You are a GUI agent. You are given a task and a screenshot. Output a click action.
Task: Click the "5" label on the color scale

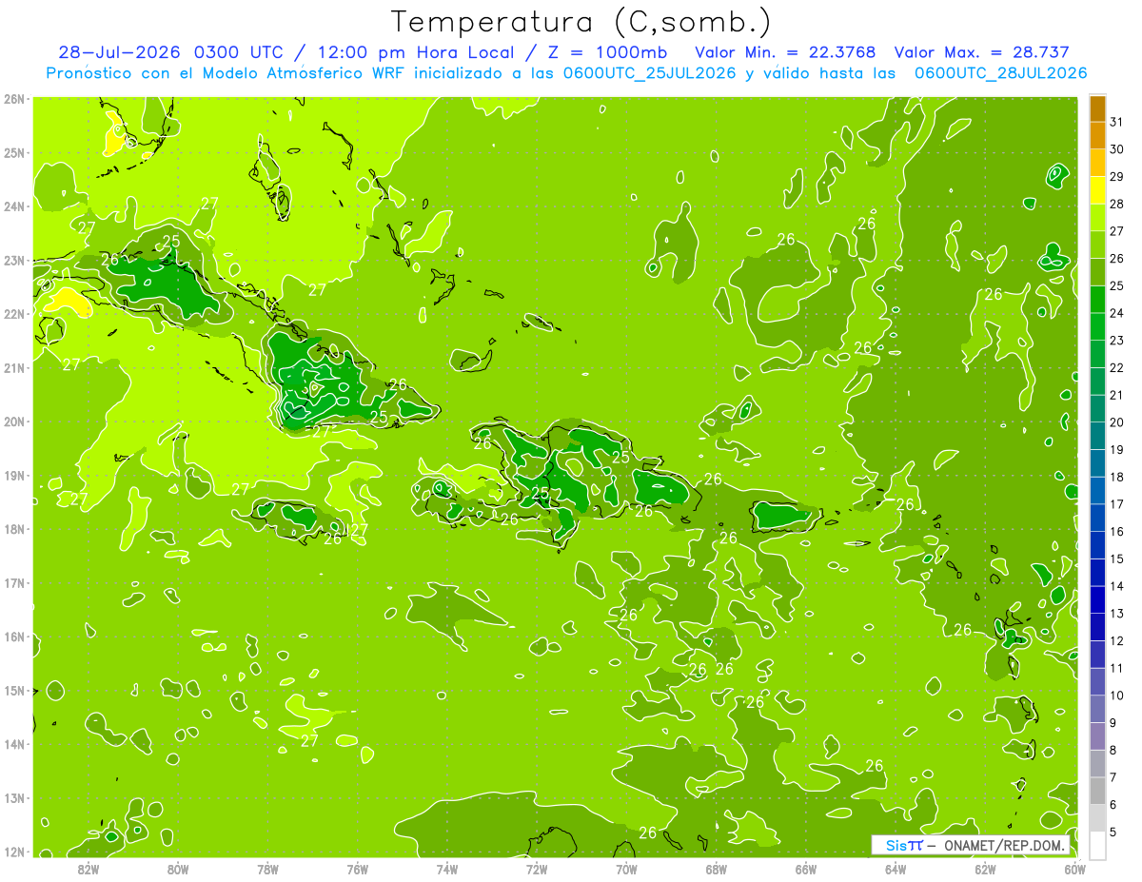click(x=1113, y=833)
